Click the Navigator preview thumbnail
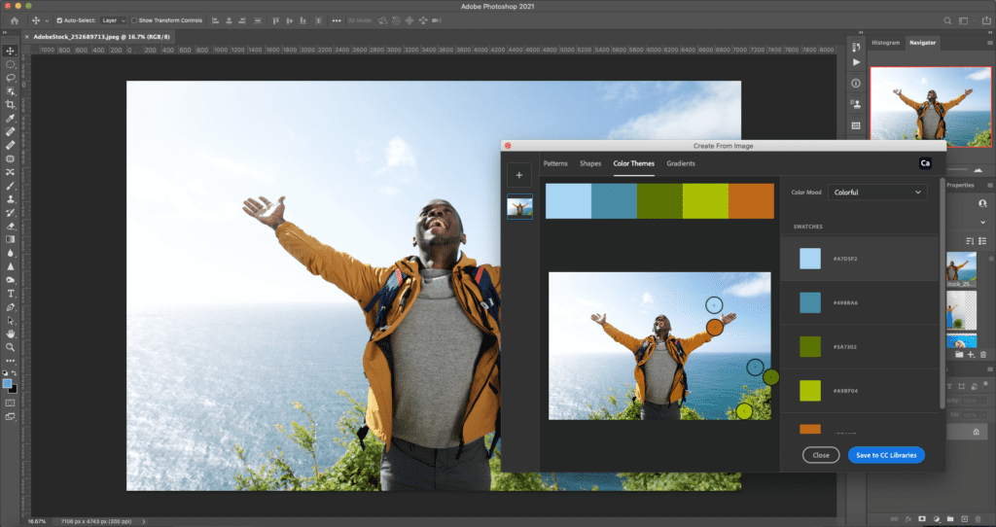Image resolution: width=996 pixels, height=527 pixels. tap(931, 107)
